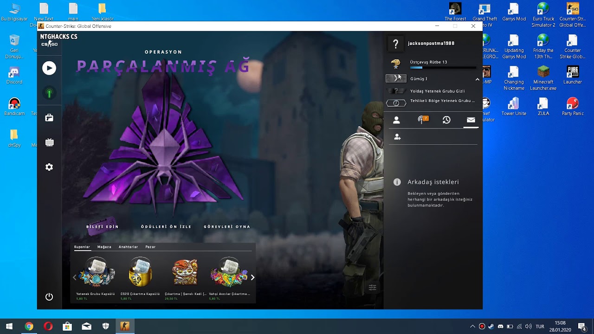594x334 pixels.
Task: Click the add friend icon
Action: [397, 137]
